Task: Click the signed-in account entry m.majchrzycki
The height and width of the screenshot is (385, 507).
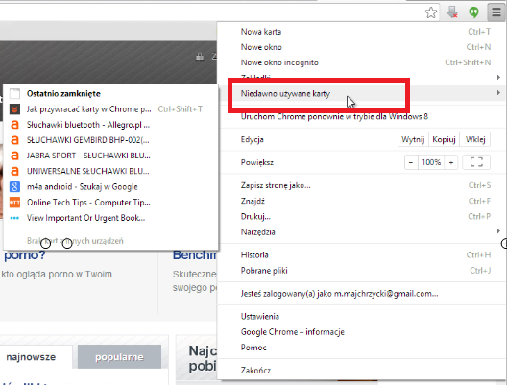Action: pos(360,294)
